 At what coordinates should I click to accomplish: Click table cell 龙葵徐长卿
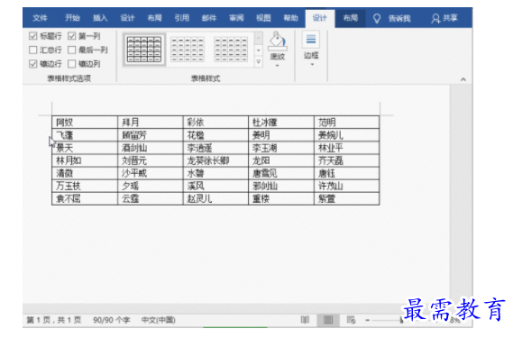point(215,160)
